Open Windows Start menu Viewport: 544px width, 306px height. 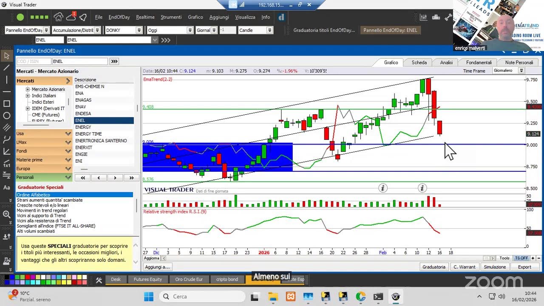(148, 296)
